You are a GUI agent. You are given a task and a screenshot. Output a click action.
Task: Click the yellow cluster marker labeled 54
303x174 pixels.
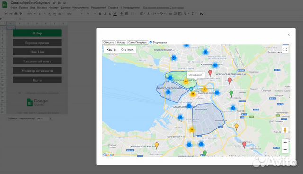(x=193, y=94)
